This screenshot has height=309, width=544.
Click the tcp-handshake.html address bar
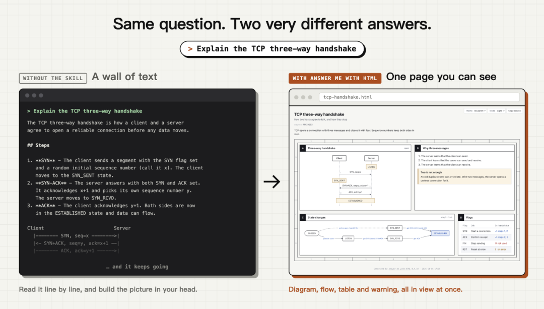pos(419,97)
